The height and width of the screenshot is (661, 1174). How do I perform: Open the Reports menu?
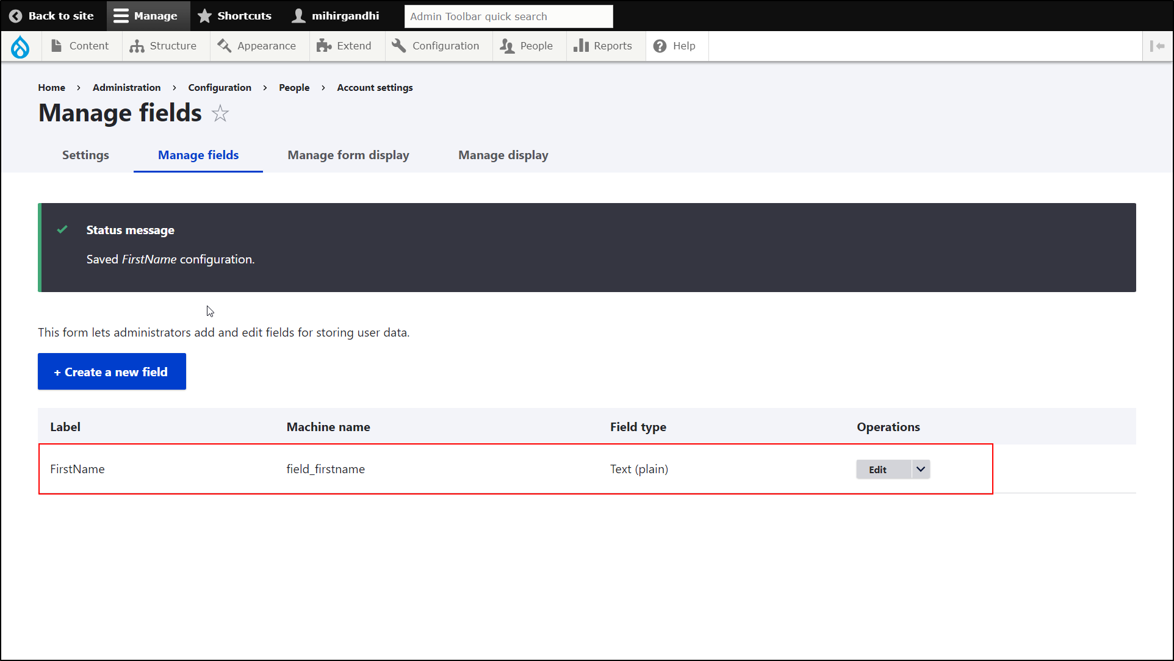click(x=603, y=46)
